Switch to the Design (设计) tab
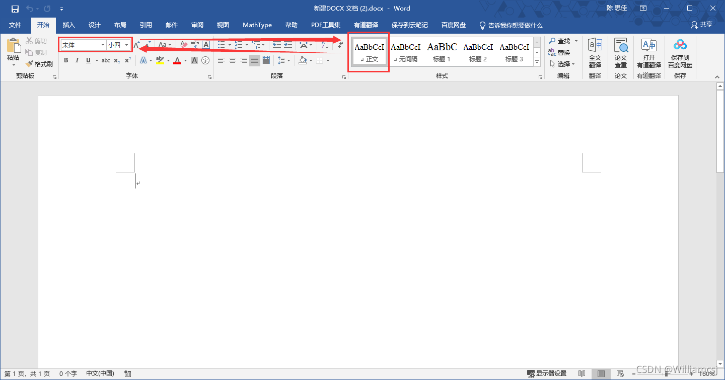This screenshot has width=725, height=380. pos(95,25)
